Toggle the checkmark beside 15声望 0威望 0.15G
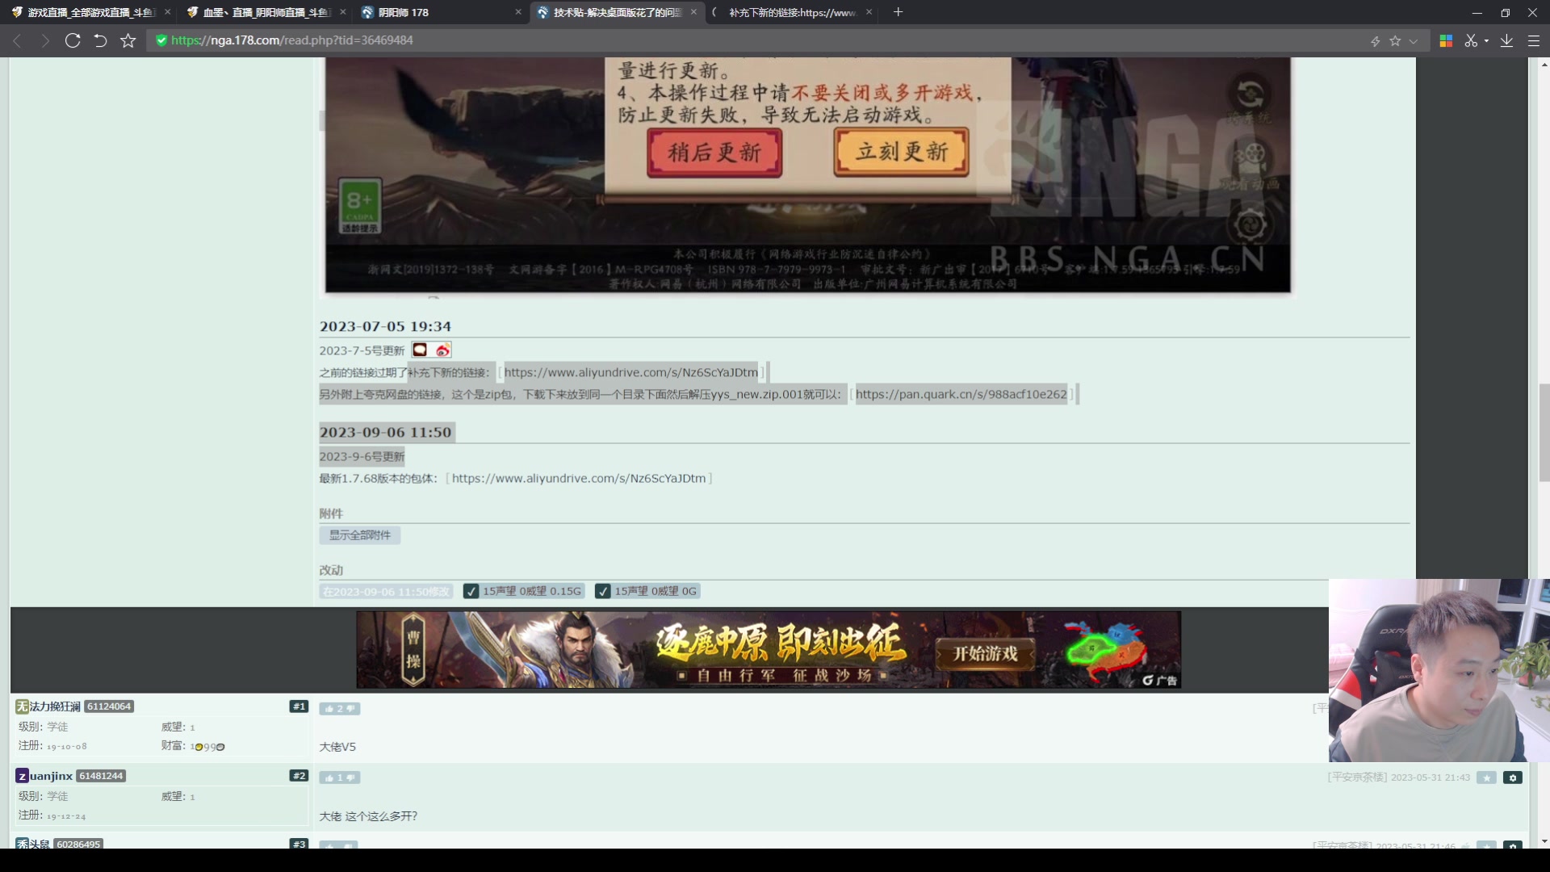Viewport: 1550px width, 872px height. pos(471,592)
